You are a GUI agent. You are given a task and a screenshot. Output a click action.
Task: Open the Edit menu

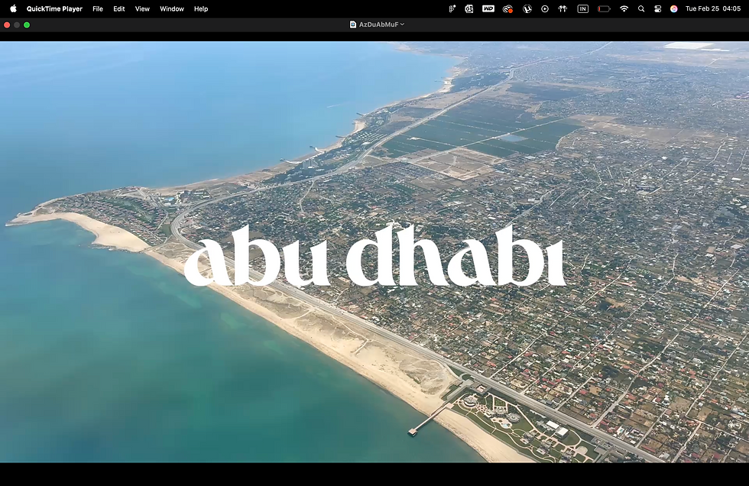pos(119,8)
